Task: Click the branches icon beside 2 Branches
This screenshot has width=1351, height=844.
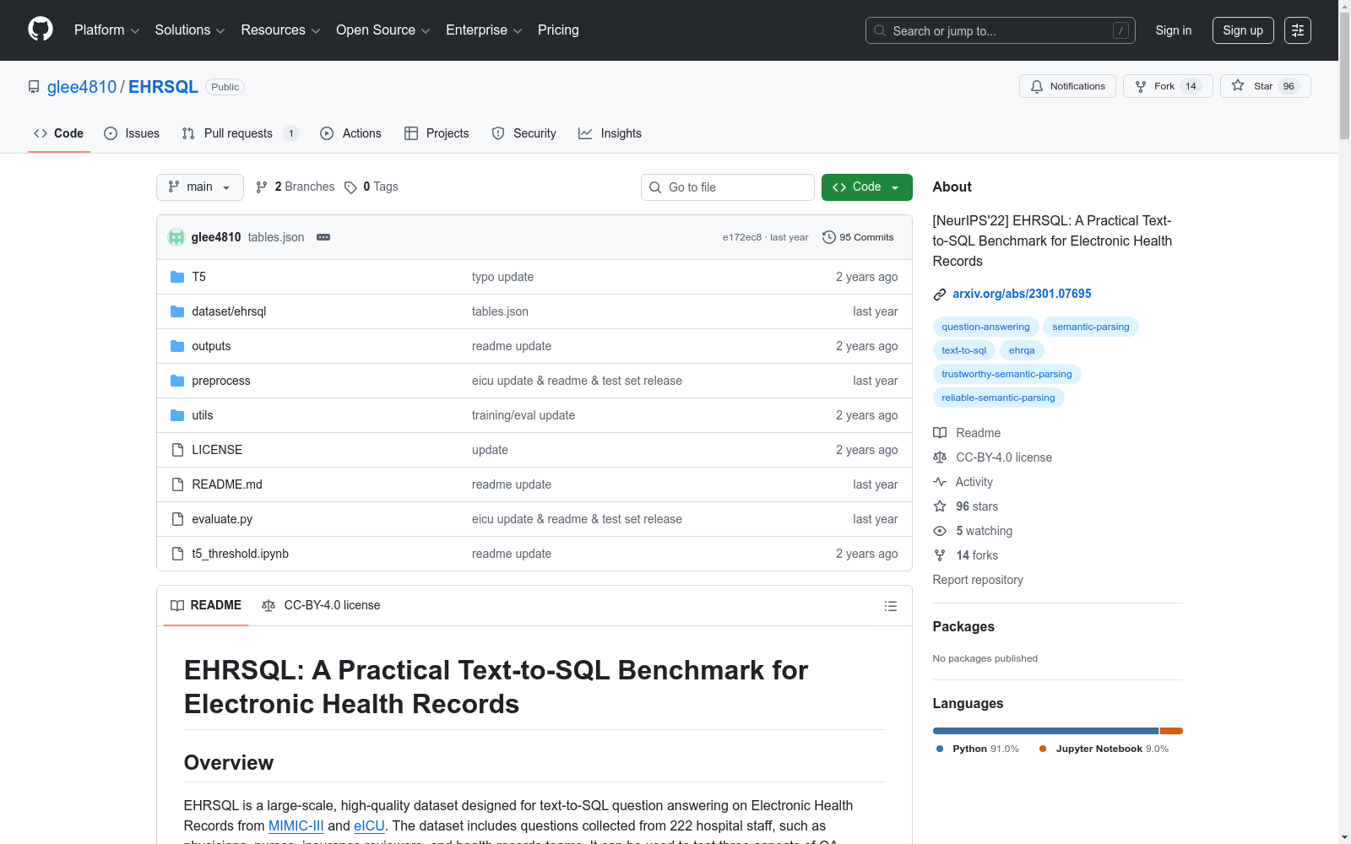Action: 262,187
